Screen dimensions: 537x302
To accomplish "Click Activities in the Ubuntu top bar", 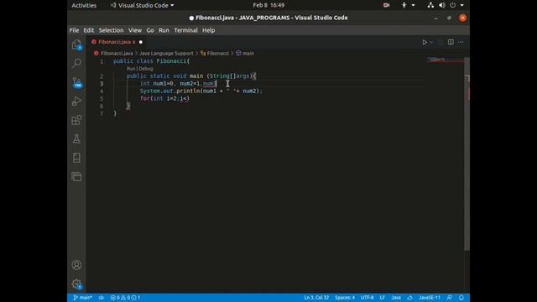I will 84,5.
